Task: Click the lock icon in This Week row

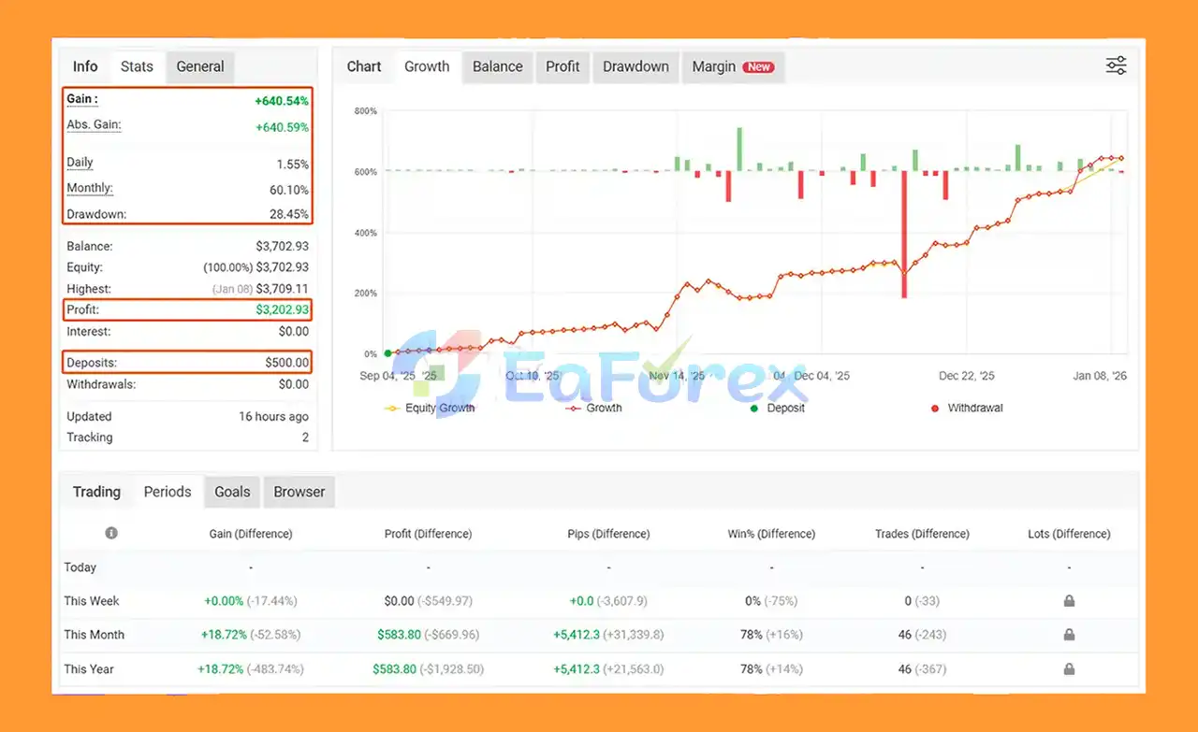Action: [1069, 601]
